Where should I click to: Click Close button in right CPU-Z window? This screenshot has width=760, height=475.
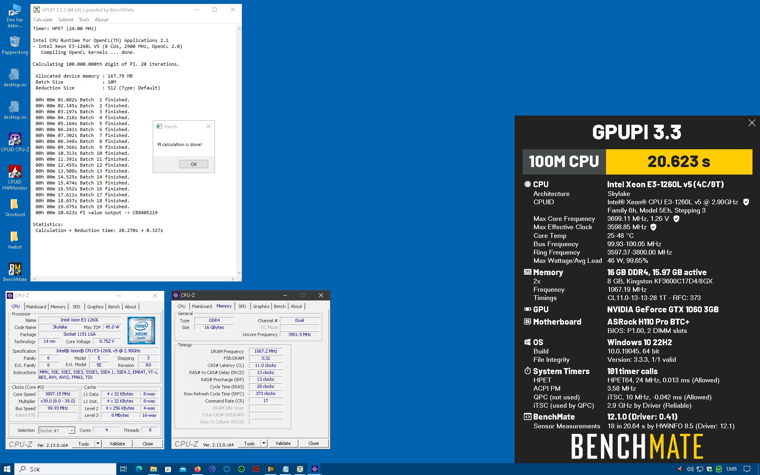(313, 443)
